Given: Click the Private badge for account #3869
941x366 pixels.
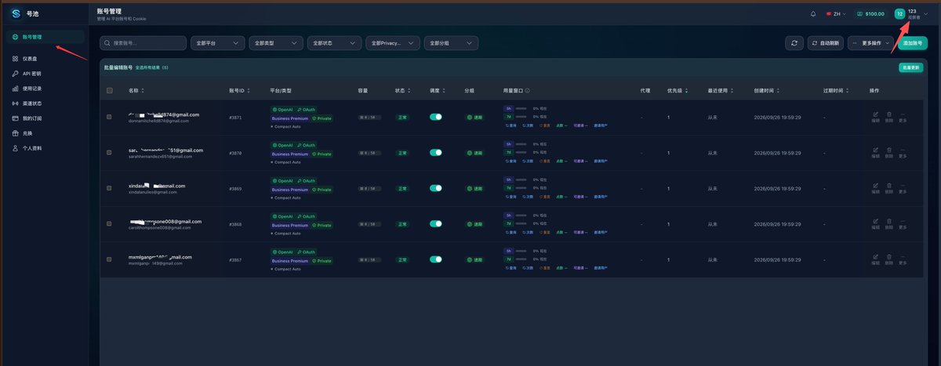Looking at the screenshot, I should click(322, 190).
